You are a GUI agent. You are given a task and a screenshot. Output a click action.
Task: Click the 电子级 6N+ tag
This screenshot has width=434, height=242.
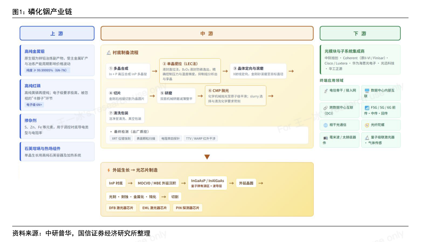[x=34, y=105]
